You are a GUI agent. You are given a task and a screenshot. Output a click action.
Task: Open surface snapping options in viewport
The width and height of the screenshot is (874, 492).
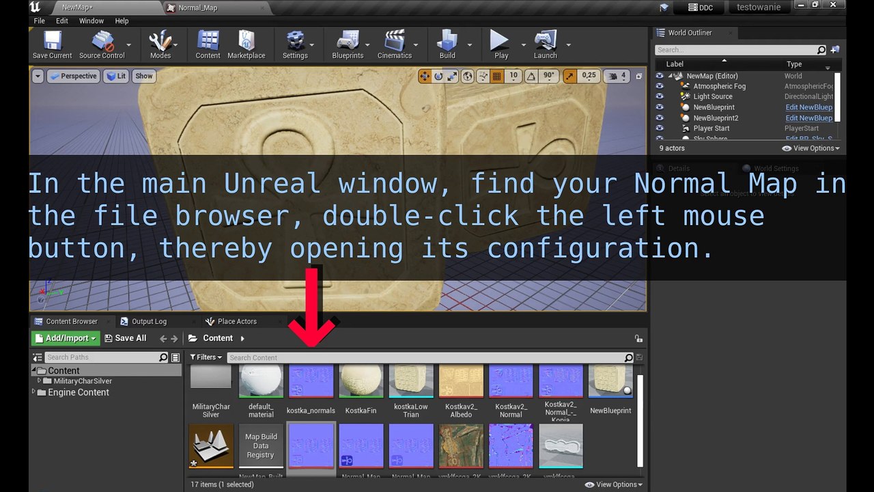click(x=483, y=76)
